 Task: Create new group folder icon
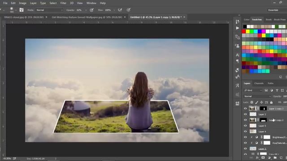[x=275, y=157]
